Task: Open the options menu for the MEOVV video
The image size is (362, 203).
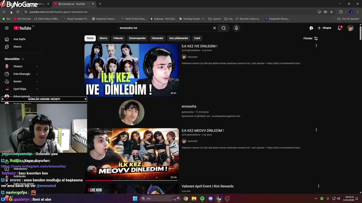Action: pos(316,130)
